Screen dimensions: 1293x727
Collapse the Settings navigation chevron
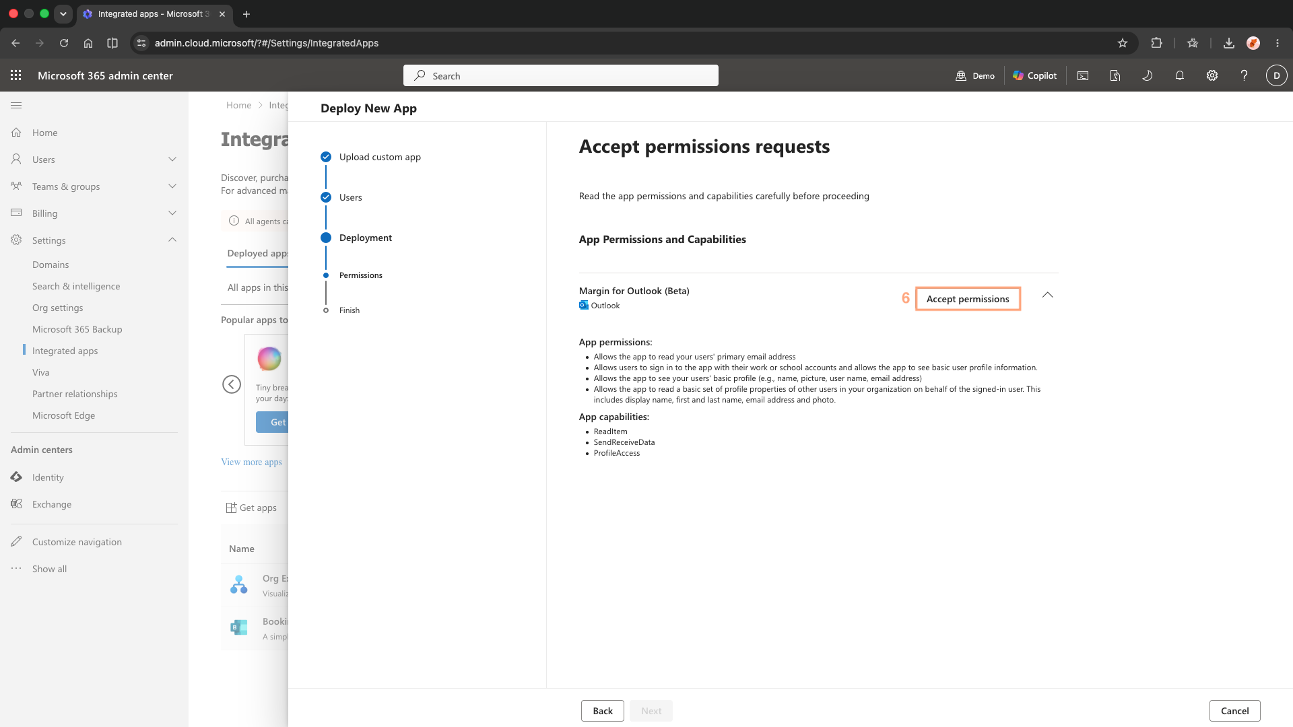172,240
